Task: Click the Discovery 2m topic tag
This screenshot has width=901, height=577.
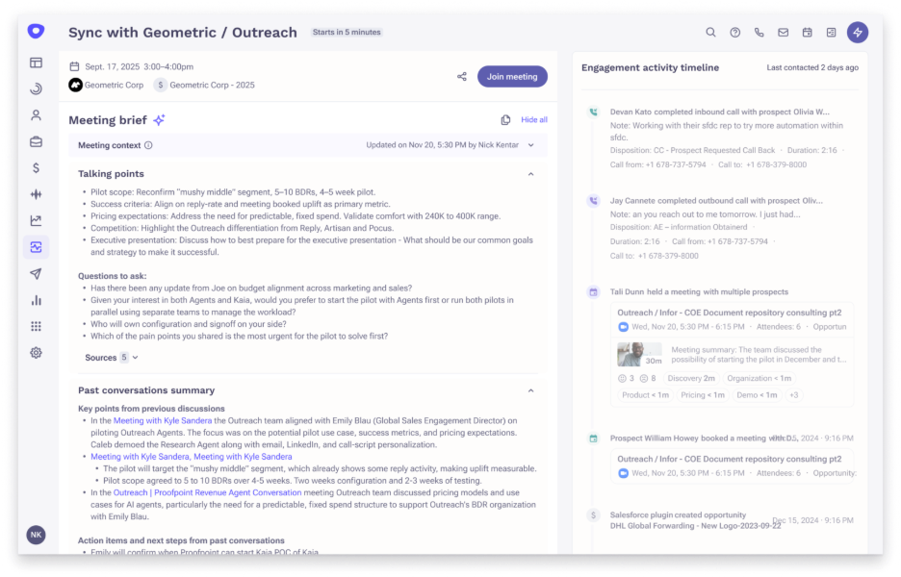Action: pyautogui.click(x=691, y=378)
